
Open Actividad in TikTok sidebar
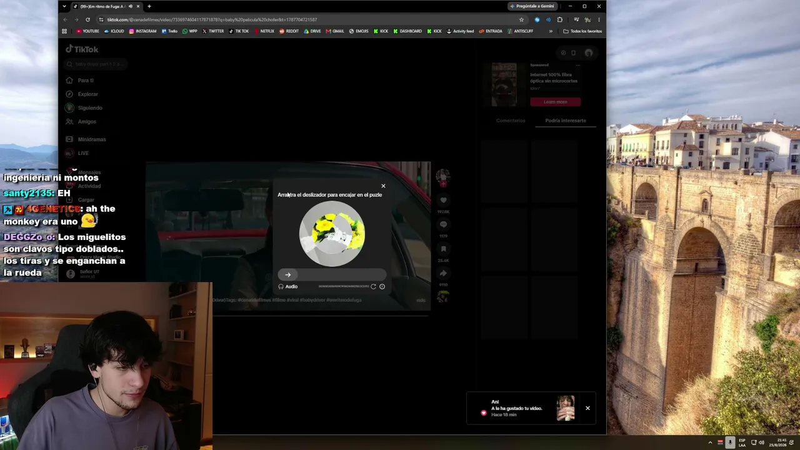pos(83,186)
